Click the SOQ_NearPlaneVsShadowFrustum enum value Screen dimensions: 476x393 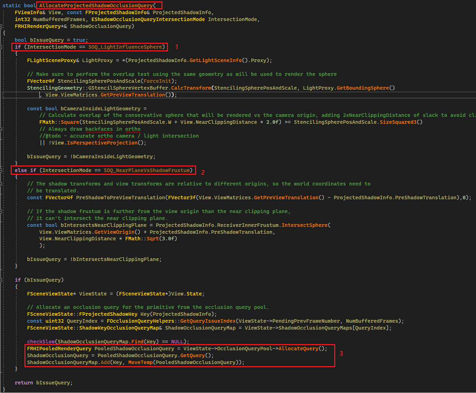[x=147, y=170]
